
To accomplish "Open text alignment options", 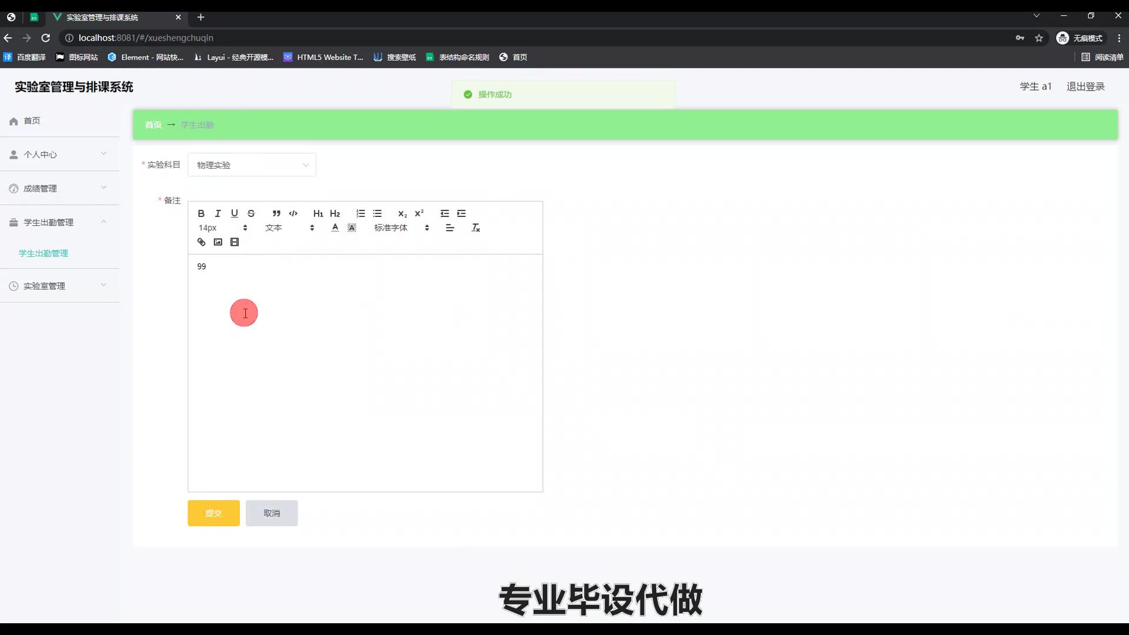I will coord(450,228).
